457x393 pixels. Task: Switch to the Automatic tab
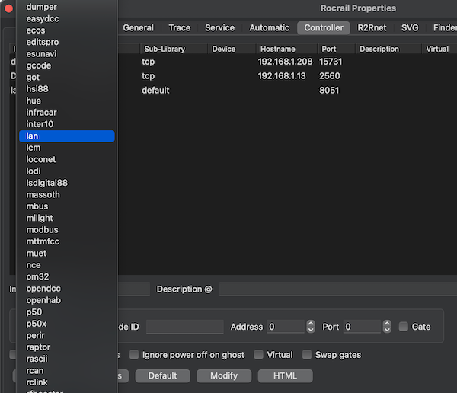270,27
